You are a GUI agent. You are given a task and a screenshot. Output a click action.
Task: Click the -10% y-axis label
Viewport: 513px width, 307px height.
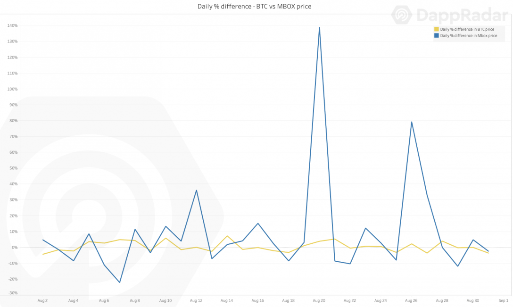tap(13, 264)
